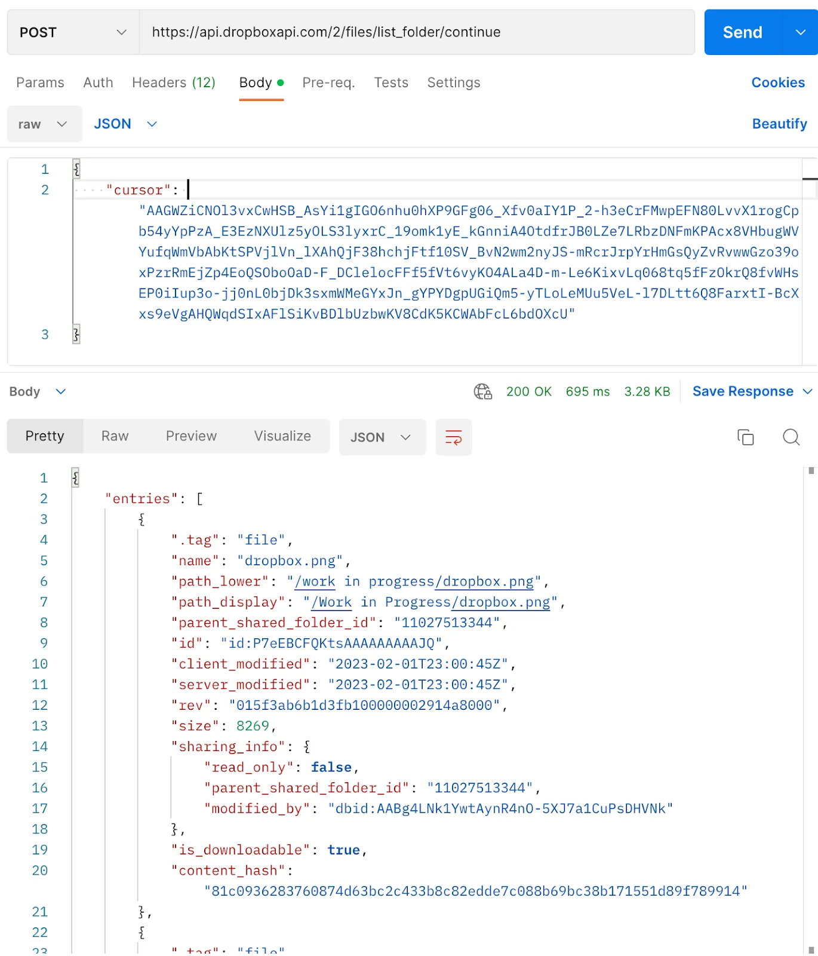The width and height of the screenshot is (818, 956).
Task: Click the read_only false value
Action: click(x=331, y=768)
